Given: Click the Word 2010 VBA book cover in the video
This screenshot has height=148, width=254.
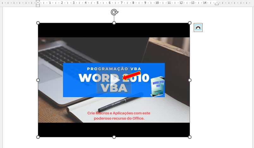Looking at the screenshot, I should pos(157,87).
